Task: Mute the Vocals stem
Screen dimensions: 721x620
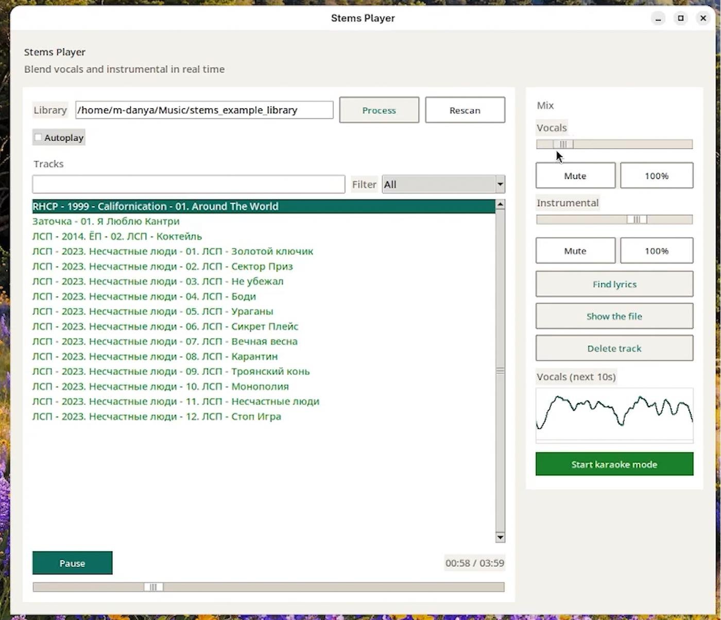Action: (x=575, y=176)
